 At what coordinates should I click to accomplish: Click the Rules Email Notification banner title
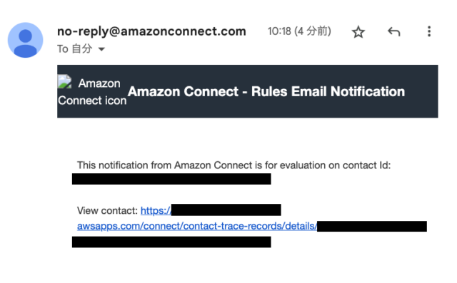click(x=266, y=92)
